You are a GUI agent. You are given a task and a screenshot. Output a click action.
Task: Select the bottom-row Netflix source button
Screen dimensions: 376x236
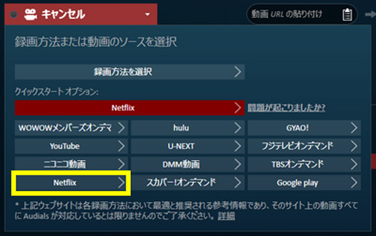(71, 183)
